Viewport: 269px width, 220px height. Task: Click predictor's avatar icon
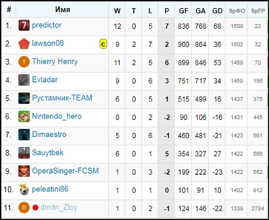[x=24, y=26]
